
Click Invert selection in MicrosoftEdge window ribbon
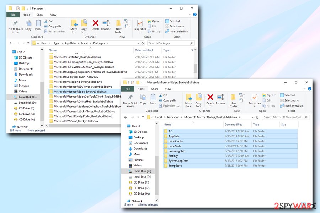point(292,105)
